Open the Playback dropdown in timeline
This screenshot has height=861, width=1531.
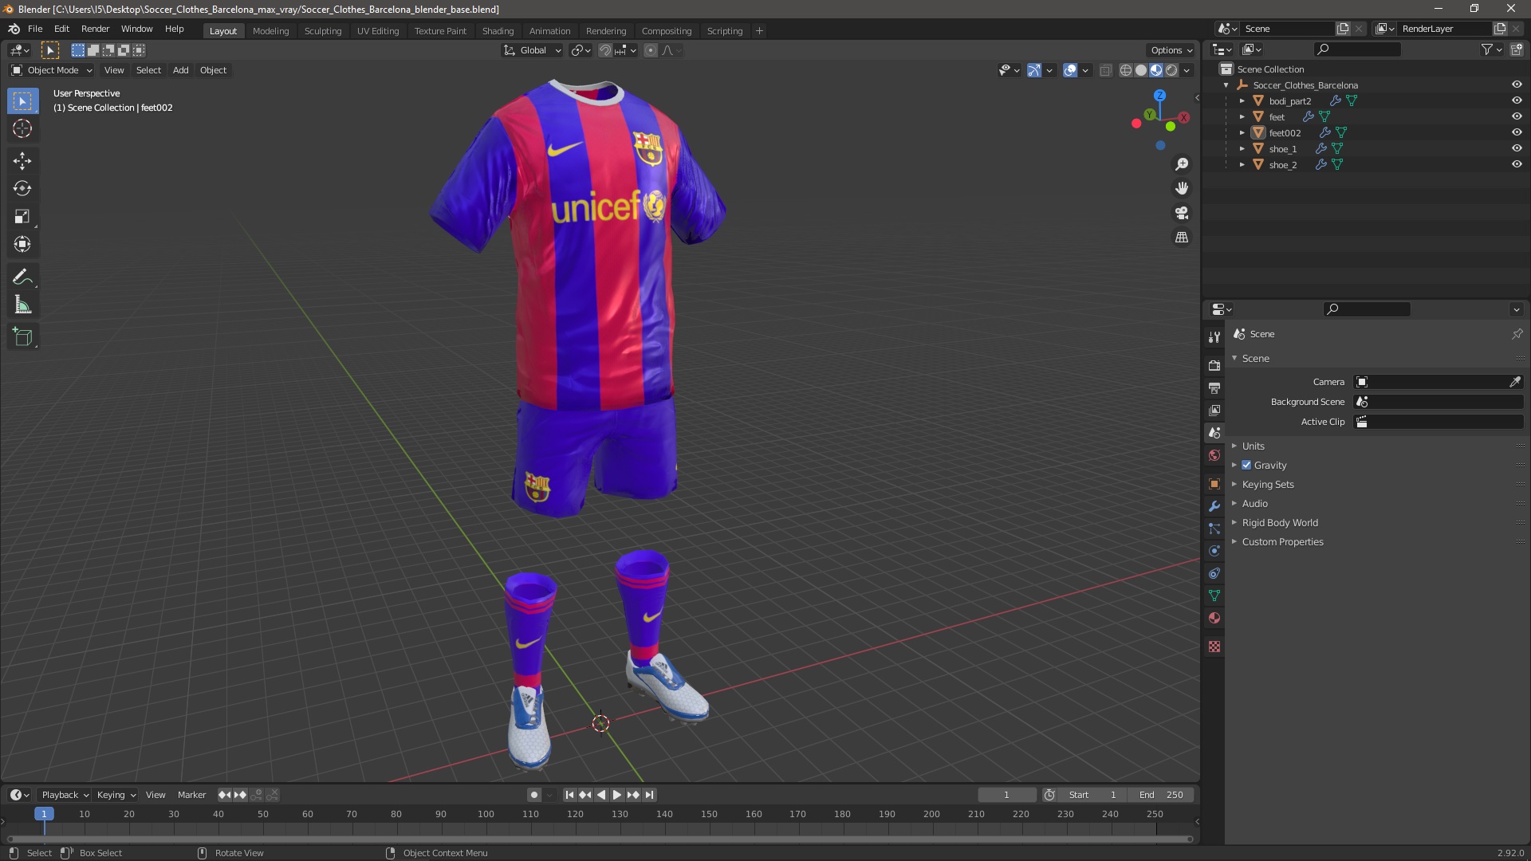[65, 795]
